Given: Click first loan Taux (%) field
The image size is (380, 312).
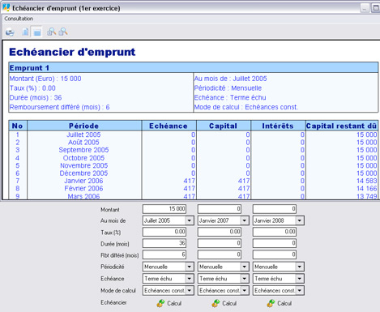Looking at the screenshot, I should (164, 232).
